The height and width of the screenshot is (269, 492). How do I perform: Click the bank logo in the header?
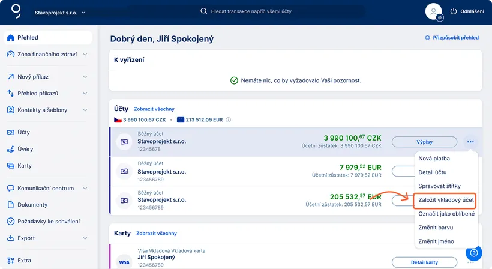16,11
